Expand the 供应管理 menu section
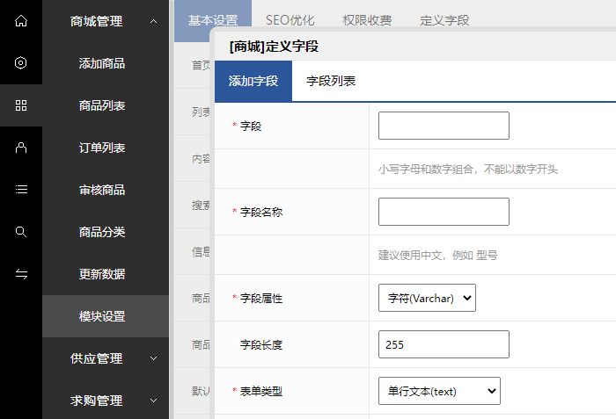The image size is (616, 419). [x=106, y=358]
